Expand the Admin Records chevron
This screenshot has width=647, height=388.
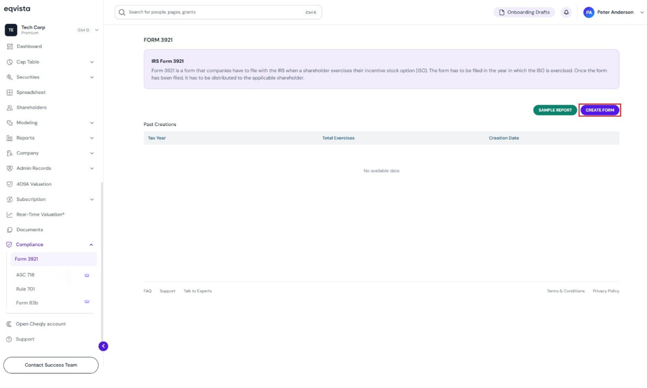(92, 169)
